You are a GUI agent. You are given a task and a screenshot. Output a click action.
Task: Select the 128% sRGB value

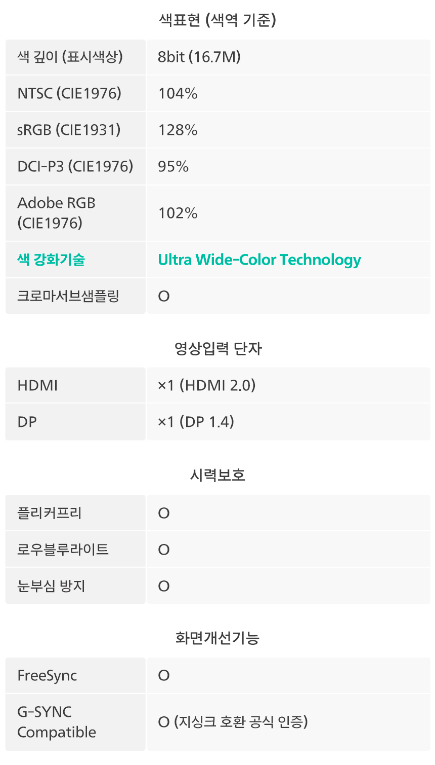pyautogui.click(x=178, y=130)
